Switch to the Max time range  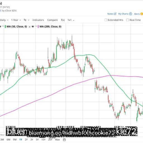click(x=58, y=140)
